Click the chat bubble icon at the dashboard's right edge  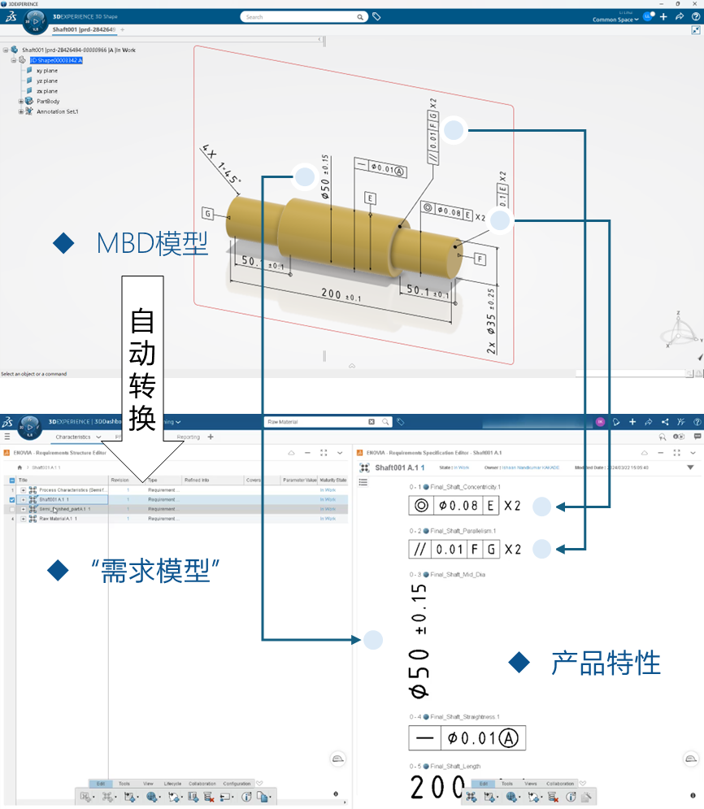tap(697, 437)
